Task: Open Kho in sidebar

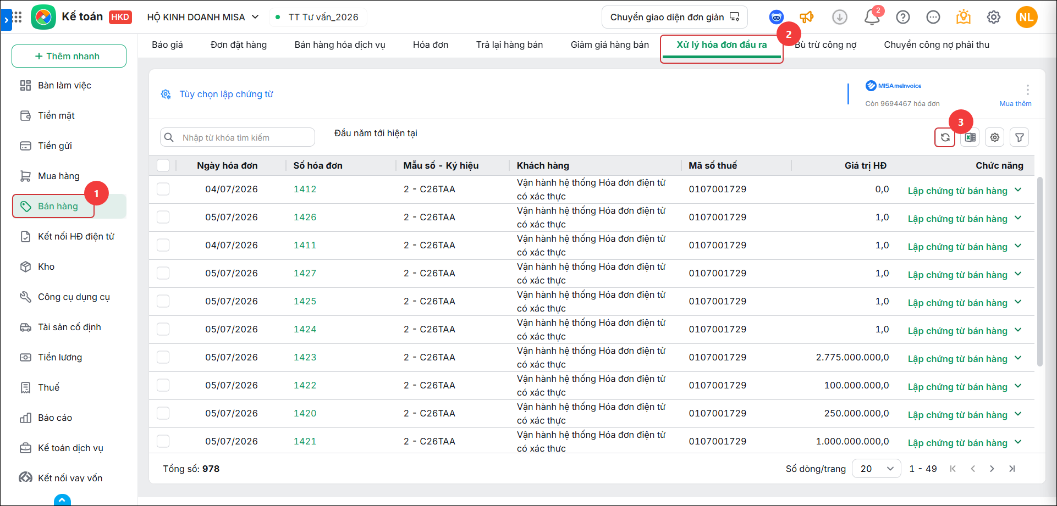Action: (x=46, y=266)
